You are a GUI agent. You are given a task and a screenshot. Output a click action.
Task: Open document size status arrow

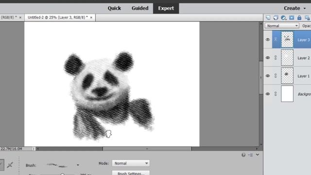(x=34, y=149)
